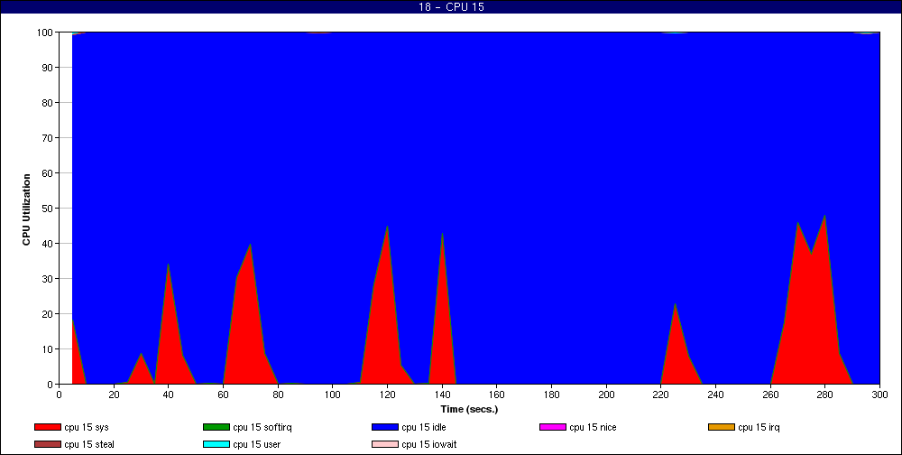Click the orange cpu 15 irq swatch
The image size is (902, 455).
722,427
